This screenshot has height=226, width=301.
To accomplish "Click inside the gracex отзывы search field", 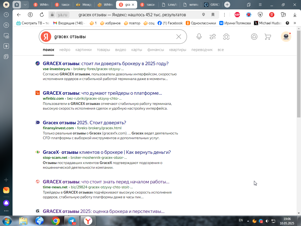I will [x=113, y=37].
